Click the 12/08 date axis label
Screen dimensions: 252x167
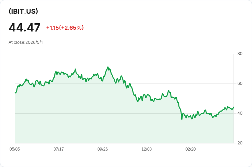click(x=147, y=149)
